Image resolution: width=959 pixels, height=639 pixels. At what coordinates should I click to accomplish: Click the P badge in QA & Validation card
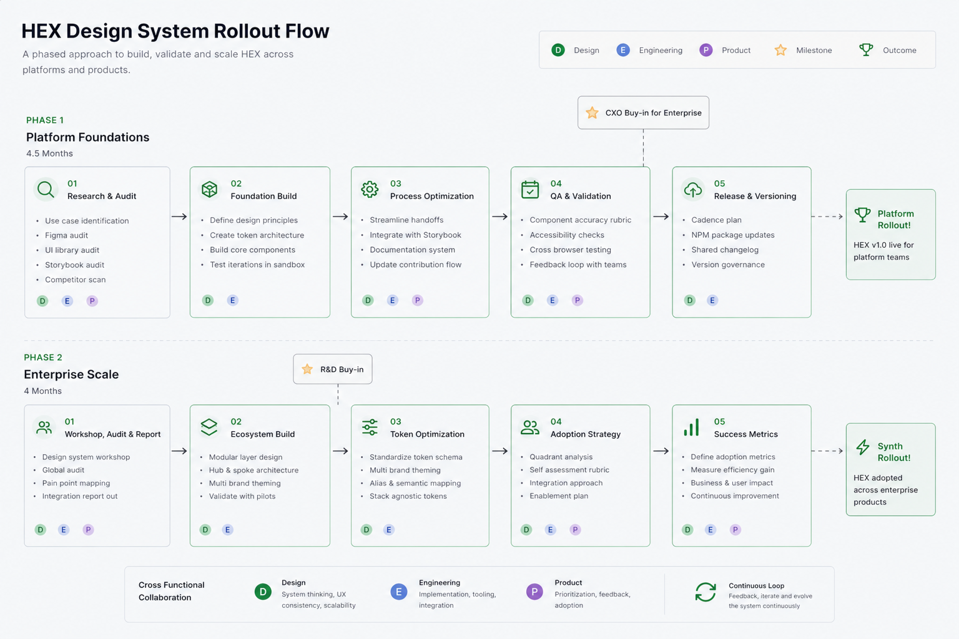pyautogui.click(x=577, y=300)
